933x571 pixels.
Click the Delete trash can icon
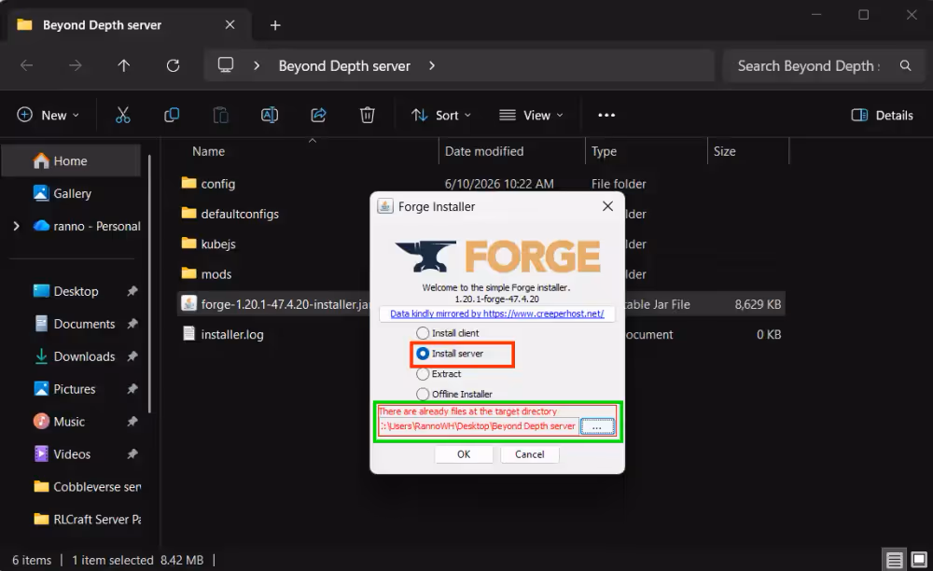367,115
